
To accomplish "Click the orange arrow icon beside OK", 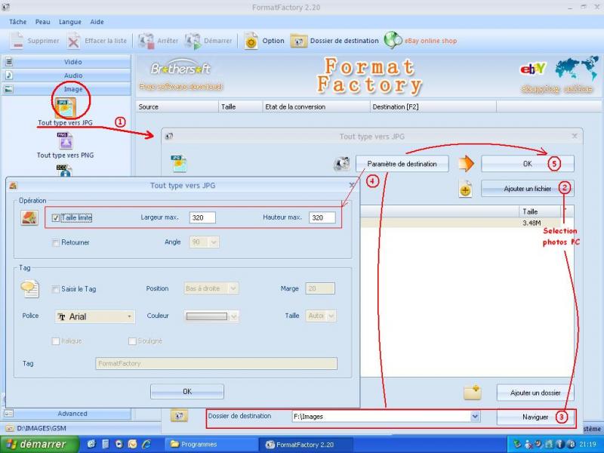I will [x=466, y=163].
